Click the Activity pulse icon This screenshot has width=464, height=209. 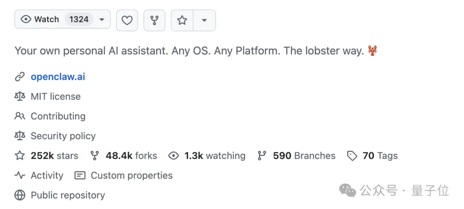(x=20, y=175)
